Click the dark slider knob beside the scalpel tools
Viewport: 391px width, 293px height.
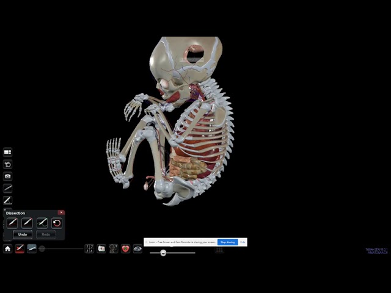point(42,248)
